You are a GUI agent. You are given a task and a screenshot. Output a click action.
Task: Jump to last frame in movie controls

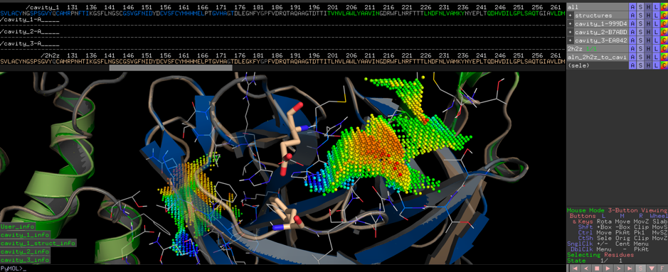point(630,268)
